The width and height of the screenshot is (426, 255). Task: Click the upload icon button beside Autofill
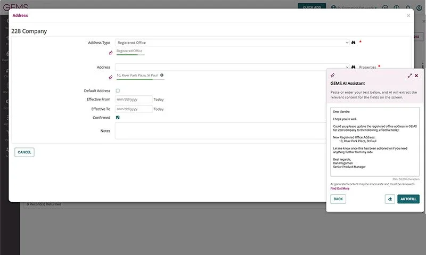tap(390, 199)
